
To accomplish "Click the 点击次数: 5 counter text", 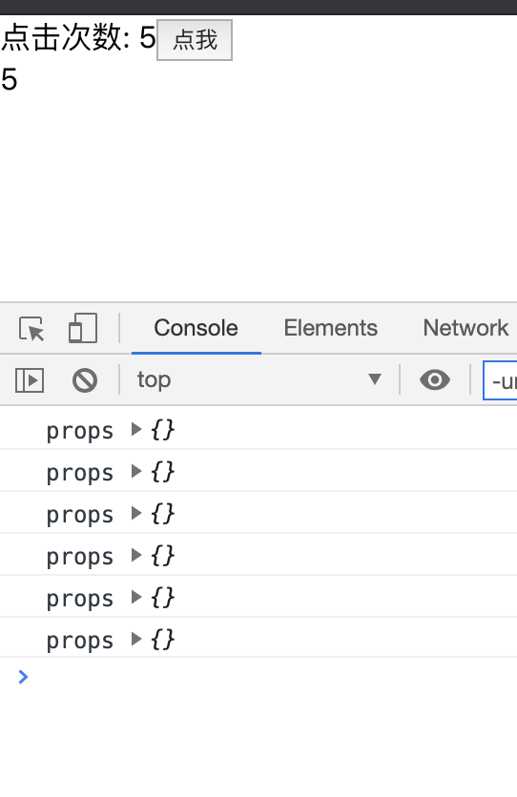I will pyautogui.click(x=78, y=37).
